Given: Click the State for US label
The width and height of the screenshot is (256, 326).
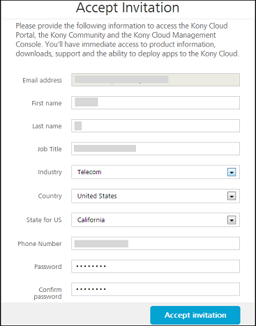Looking at the screenshot, I should [x=44, y=220].
